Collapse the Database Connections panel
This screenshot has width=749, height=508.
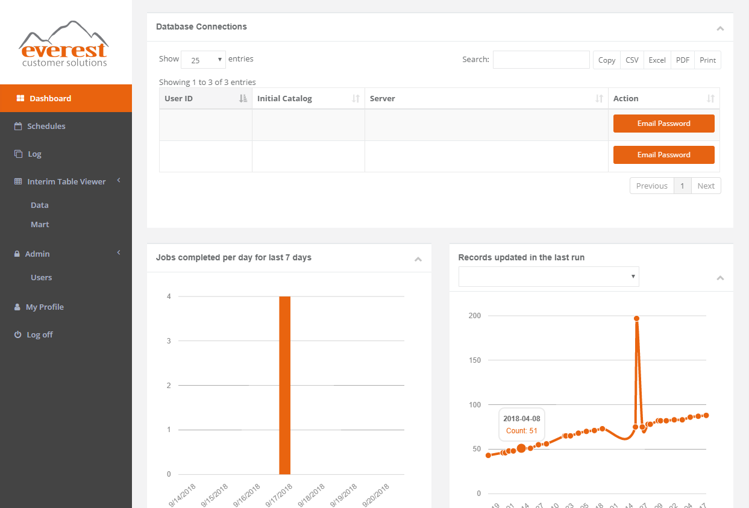(720, 28)
